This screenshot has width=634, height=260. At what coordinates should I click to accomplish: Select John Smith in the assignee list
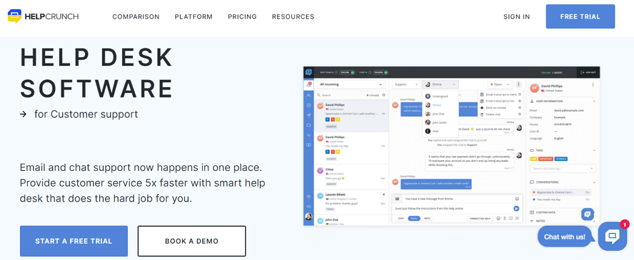(x=440, y=123)
